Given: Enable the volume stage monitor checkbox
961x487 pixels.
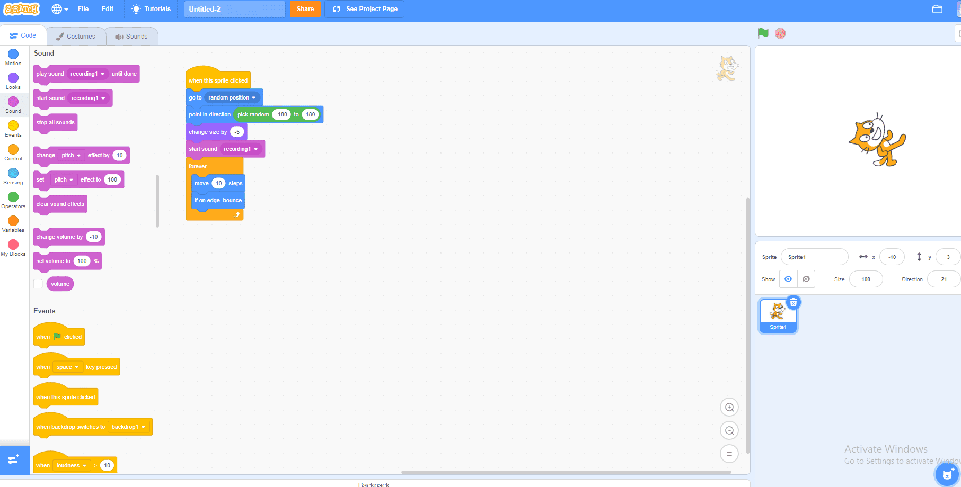Looking at the screenshot, I should click(38, 284).
